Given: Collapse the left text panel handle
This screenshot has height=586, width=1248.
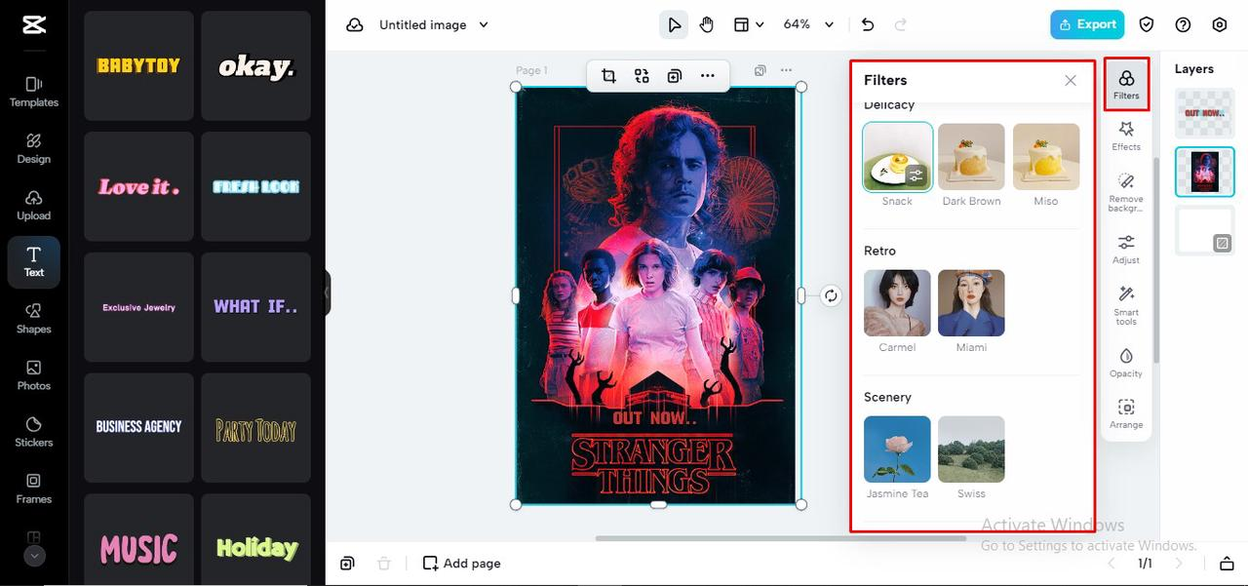Looking at the screenshot, I should click(328, 293).
